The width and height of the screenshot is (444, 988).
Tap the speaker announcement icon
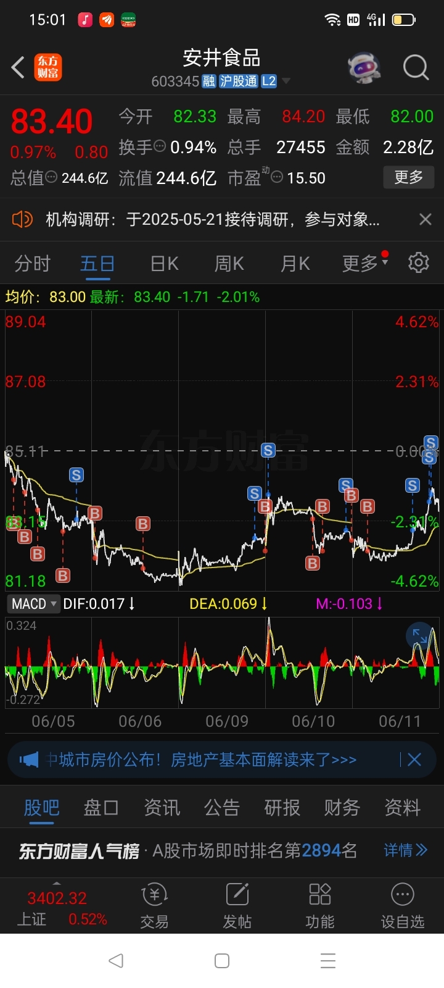pyautogui.click(x=22, y=219)
